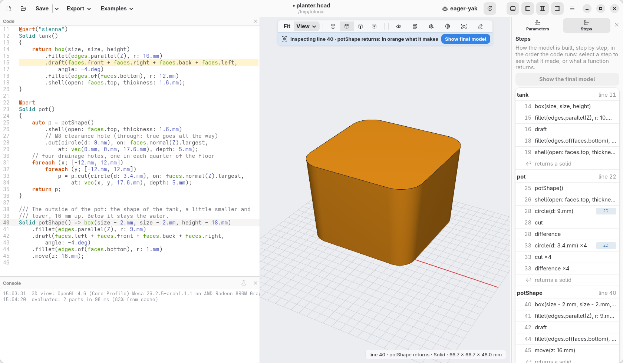Toggle the eye visibility icon in viewport toolbar

click(x=399, y=26)
